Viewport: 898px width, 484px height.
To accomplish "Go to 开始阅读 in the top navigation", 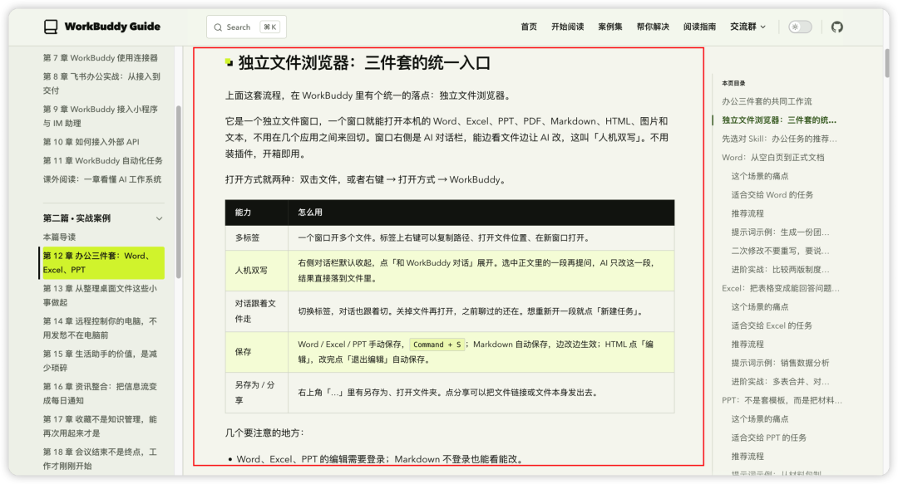I will pyautogui.click(x=568, y=27).
